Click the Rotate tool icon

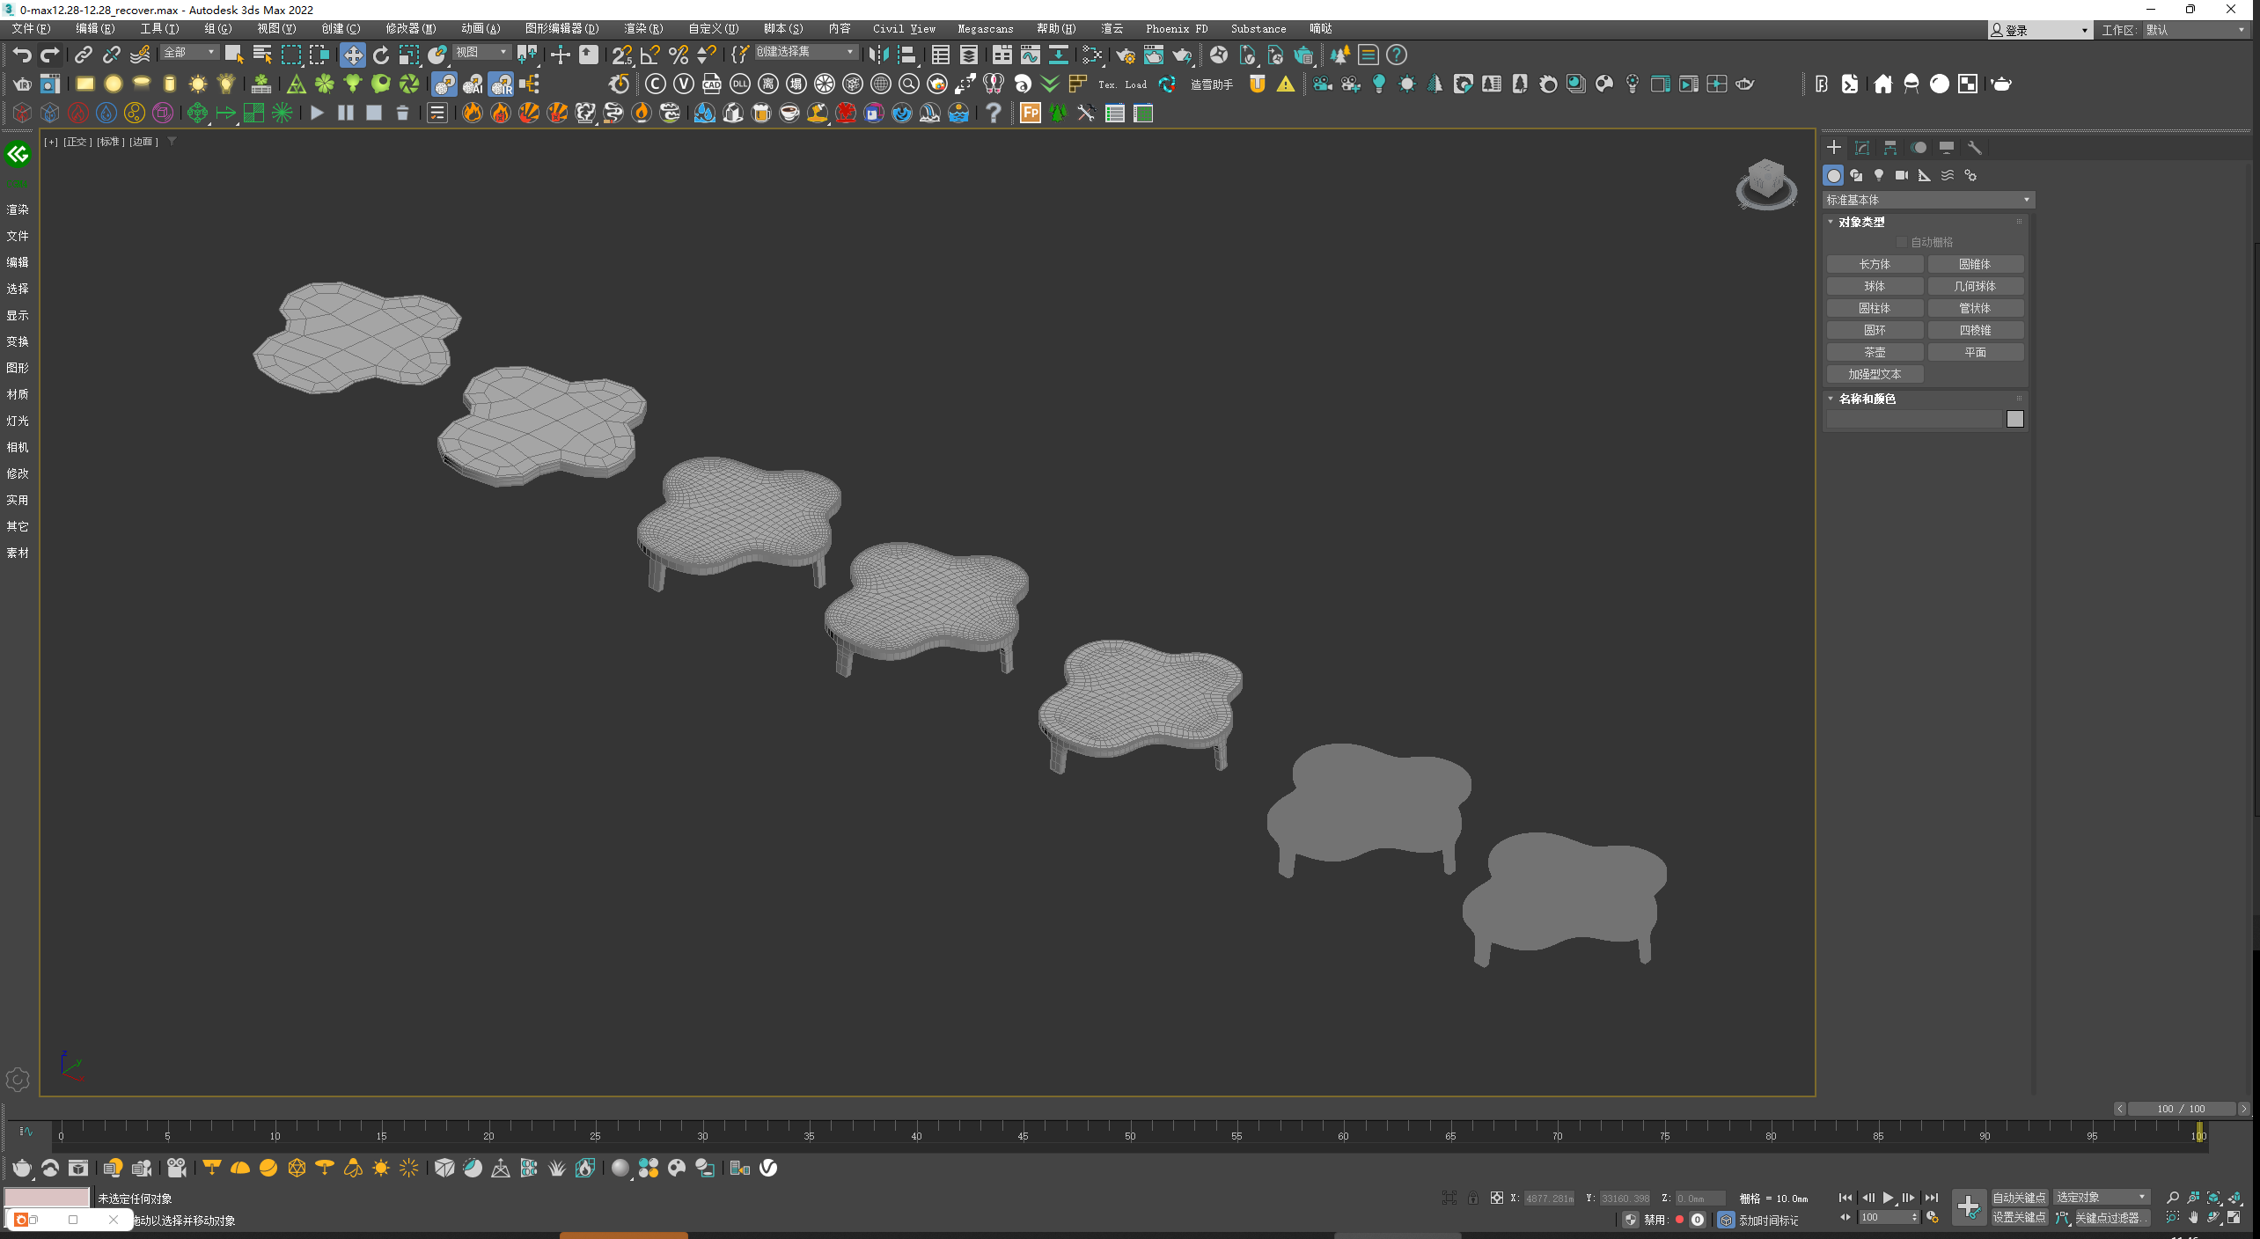click(x=380, y=55)
